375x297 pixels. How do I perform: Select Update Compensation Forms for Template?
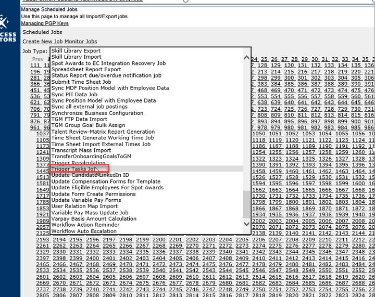tap(106, 182)
